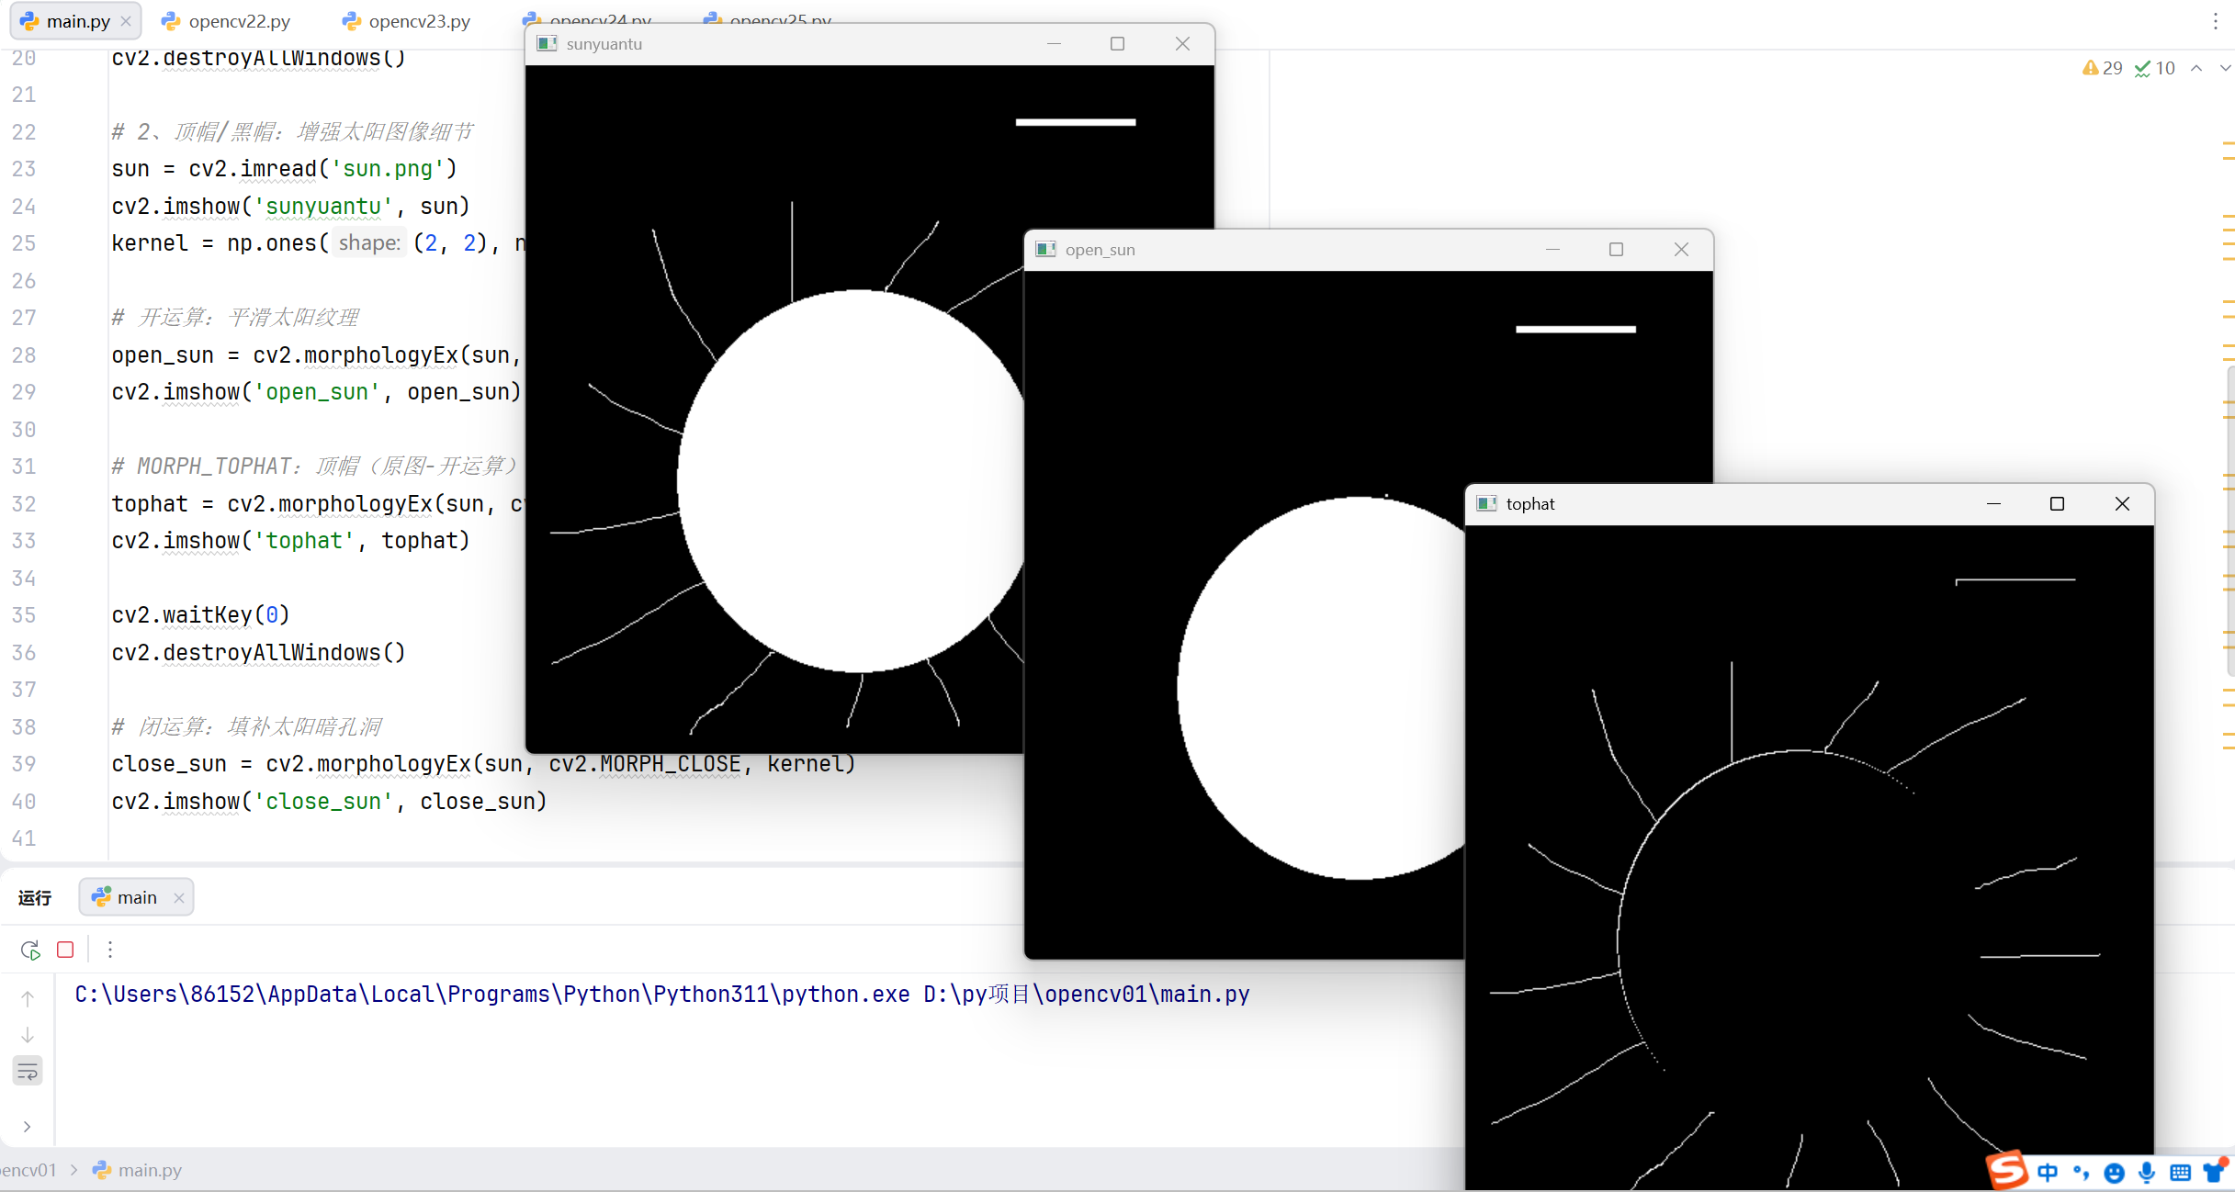Close the main run tab
The image size is (2235, 1192).
[179, 898]
